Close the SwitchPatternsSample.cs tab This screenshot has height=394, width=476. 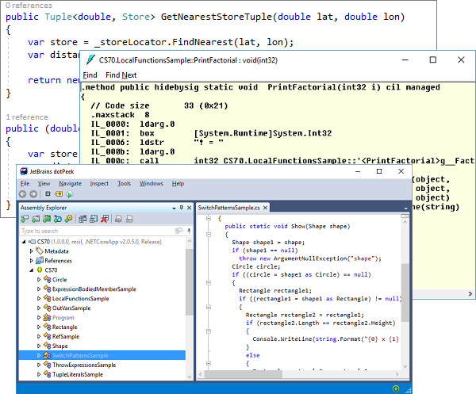(265, 208)
